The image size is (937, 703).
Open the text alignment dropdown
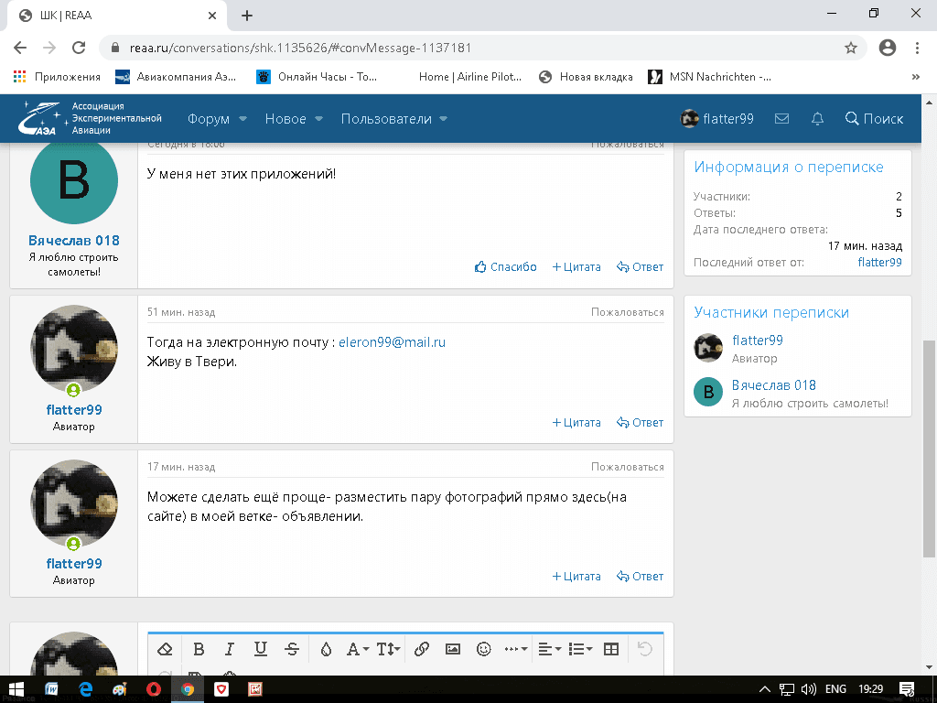pos(550,649)
